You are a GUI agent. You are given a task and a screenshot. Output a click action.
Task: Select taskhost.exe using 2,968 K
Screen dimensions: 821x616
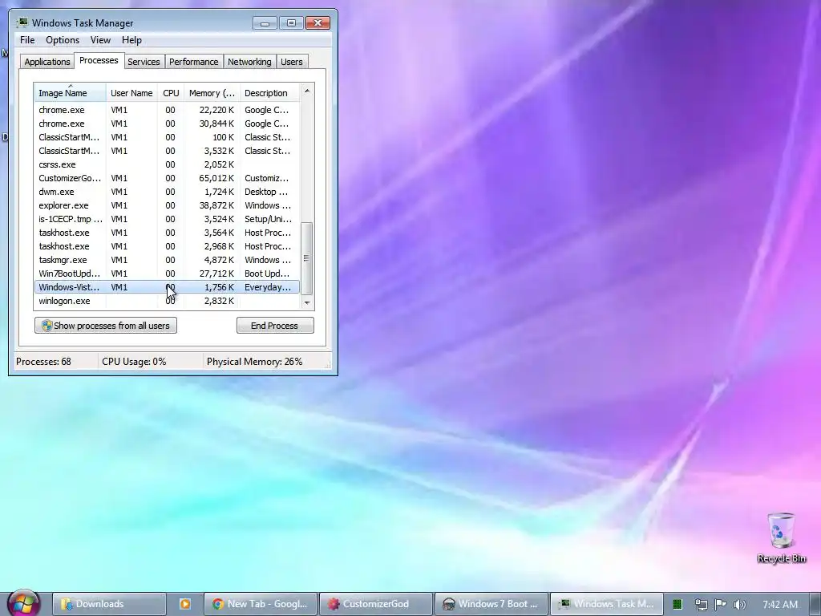pyautogui.click(x=167, y=246)
